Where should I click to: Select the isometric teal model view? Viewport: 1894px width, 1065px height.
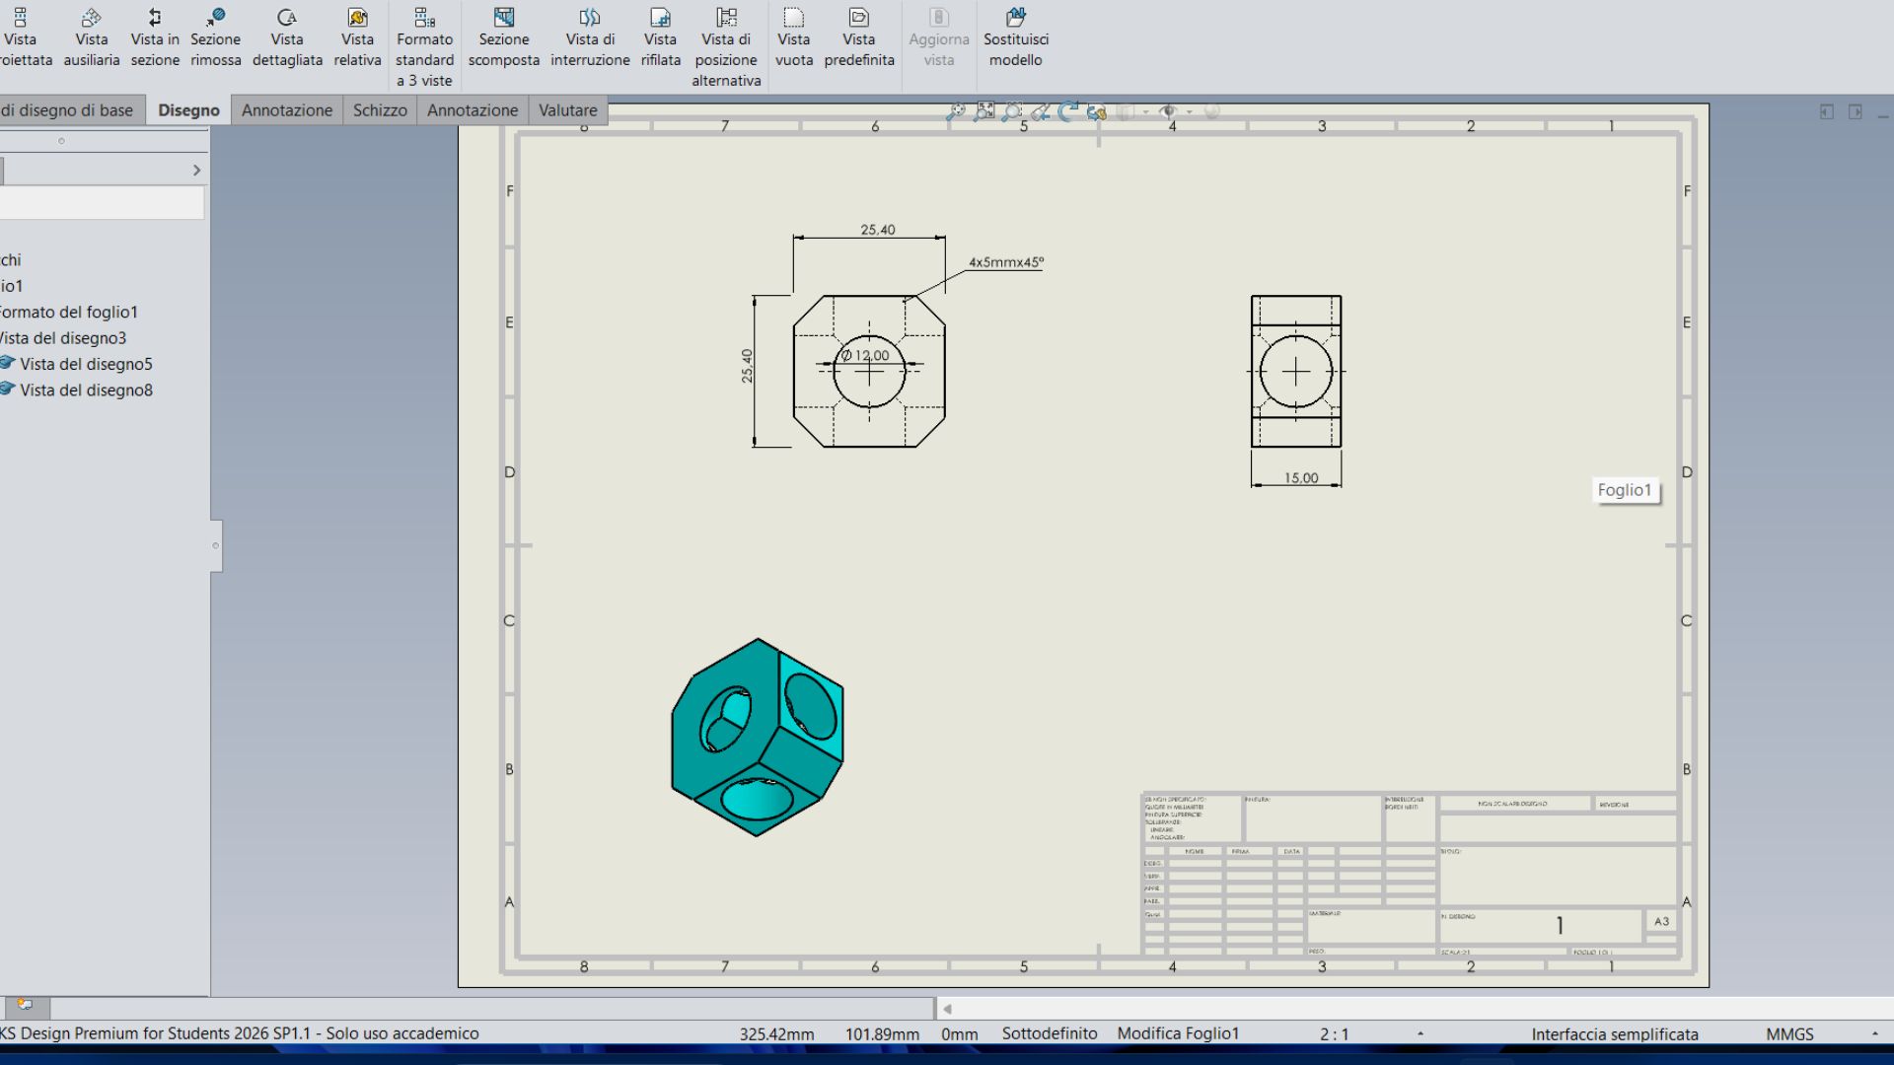click(x=758, y=737)
